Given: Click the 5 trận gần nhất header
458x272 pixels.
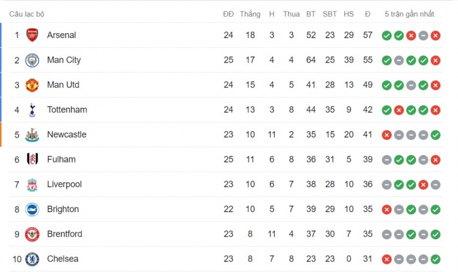Looking at the screenshot, I should (x=409, y=14).
